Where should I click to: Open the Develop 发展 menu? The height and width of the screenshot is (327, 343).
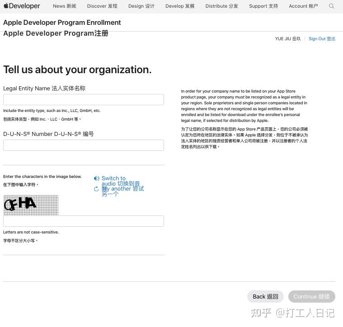pyautogui.click(x=180, y=6)
